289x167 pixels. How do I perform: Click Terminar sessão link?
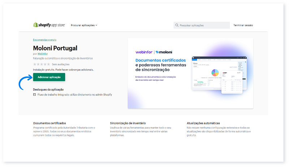(x=243, y=25)
